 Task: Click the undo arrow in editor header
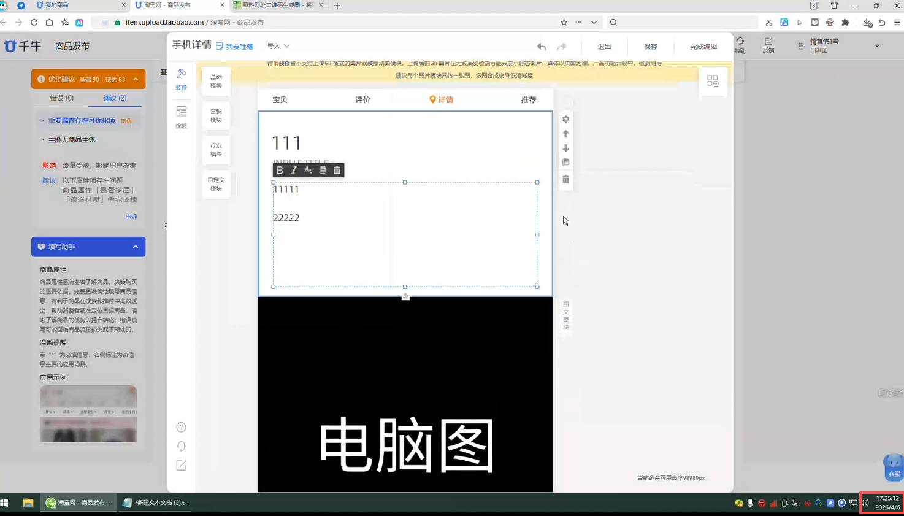pyautogui.click(x=542, y=47)
